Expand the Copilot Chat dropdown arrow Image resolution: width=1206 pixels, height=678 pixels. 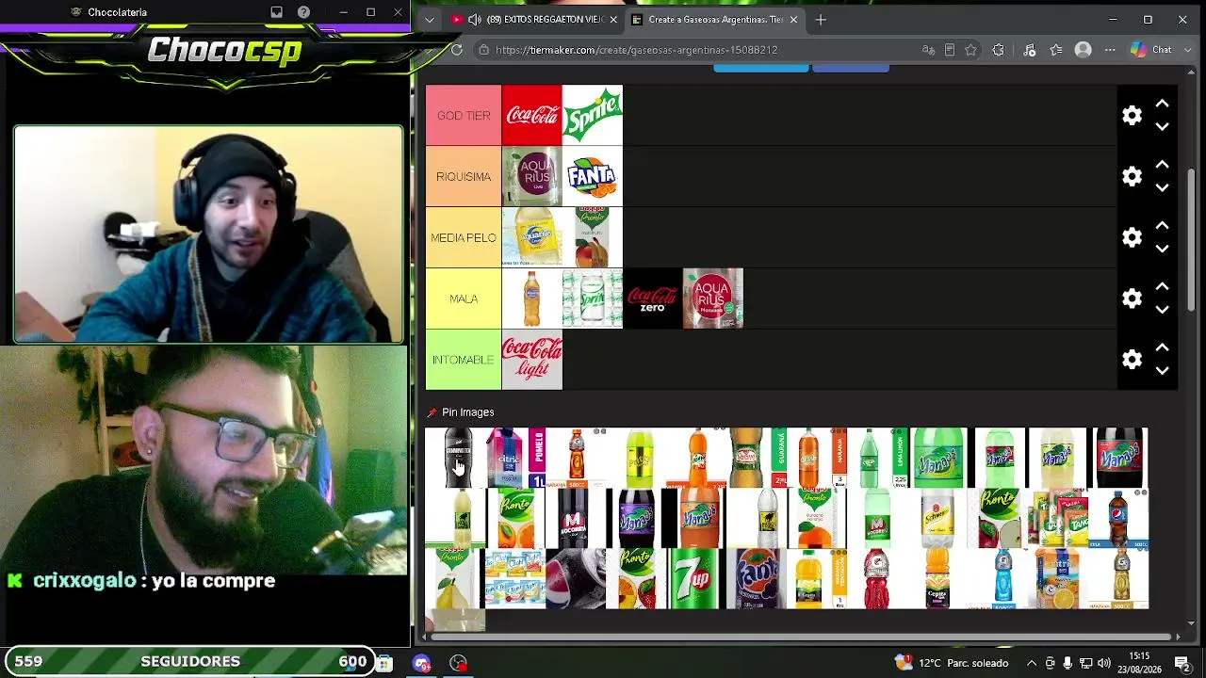[1186, 50]
